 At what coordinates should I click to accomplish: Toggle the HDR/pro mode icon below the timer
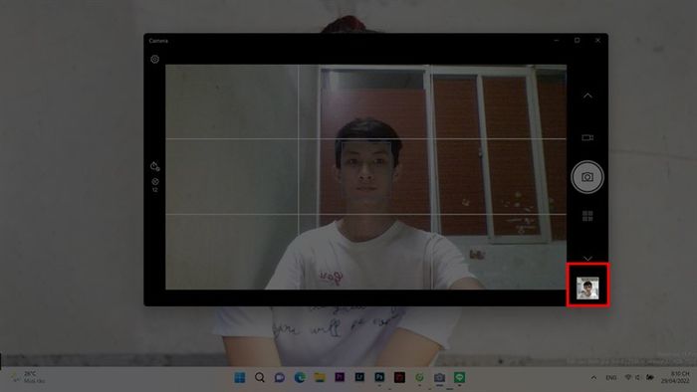[x=155, y=185]
